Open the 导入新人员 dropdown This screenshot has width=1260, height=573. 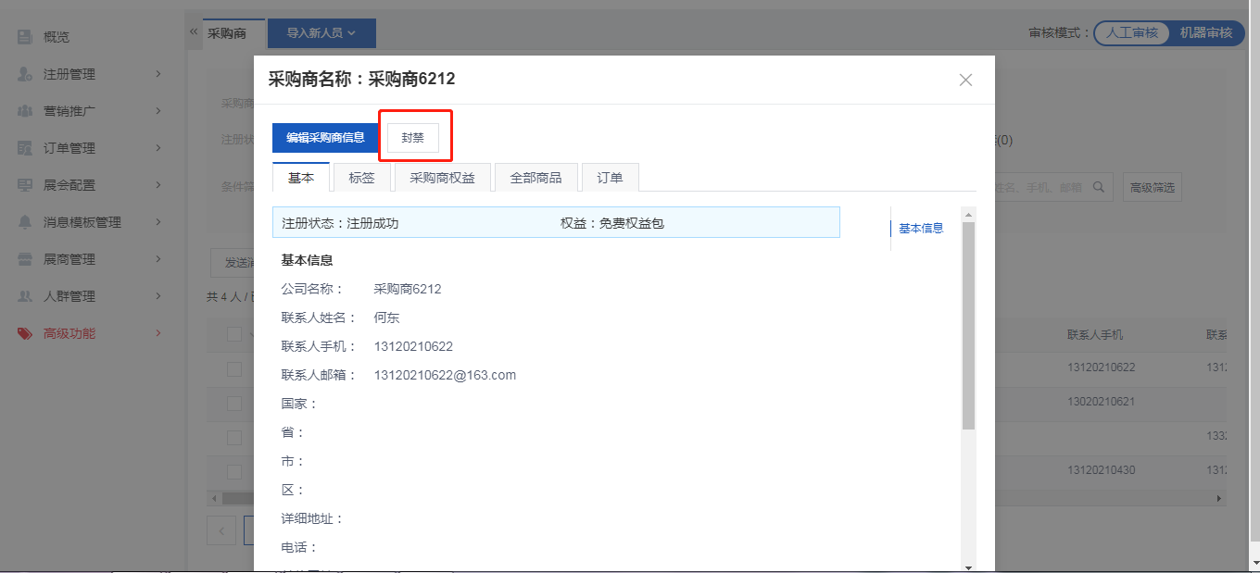tap(321, 33)
